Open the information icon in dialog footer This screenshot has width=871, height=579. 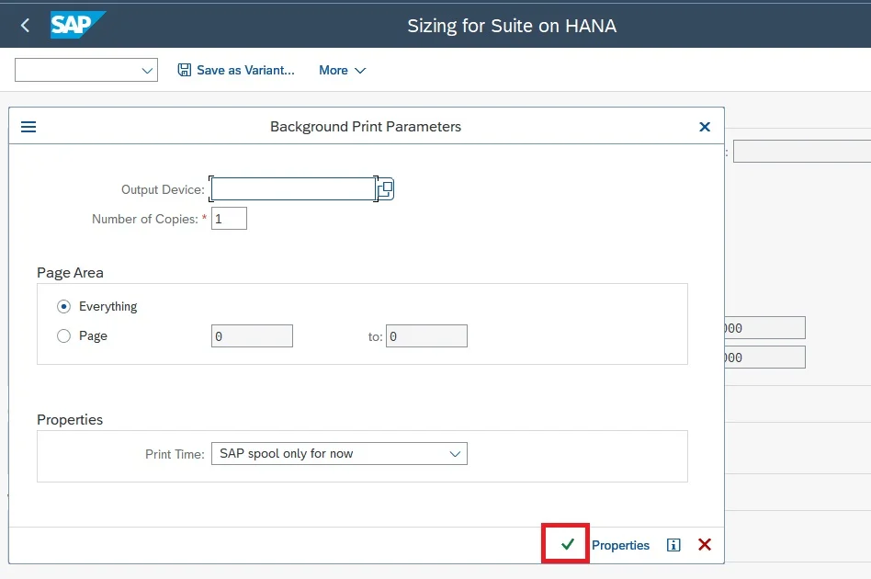673,545
